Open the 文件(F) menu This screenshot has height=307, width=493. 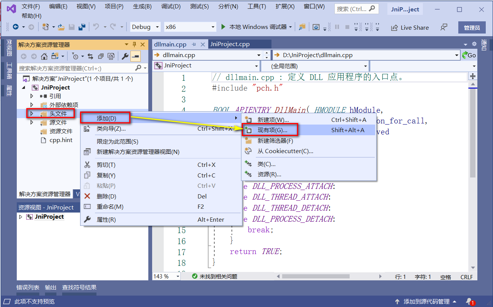coord(31,6)
